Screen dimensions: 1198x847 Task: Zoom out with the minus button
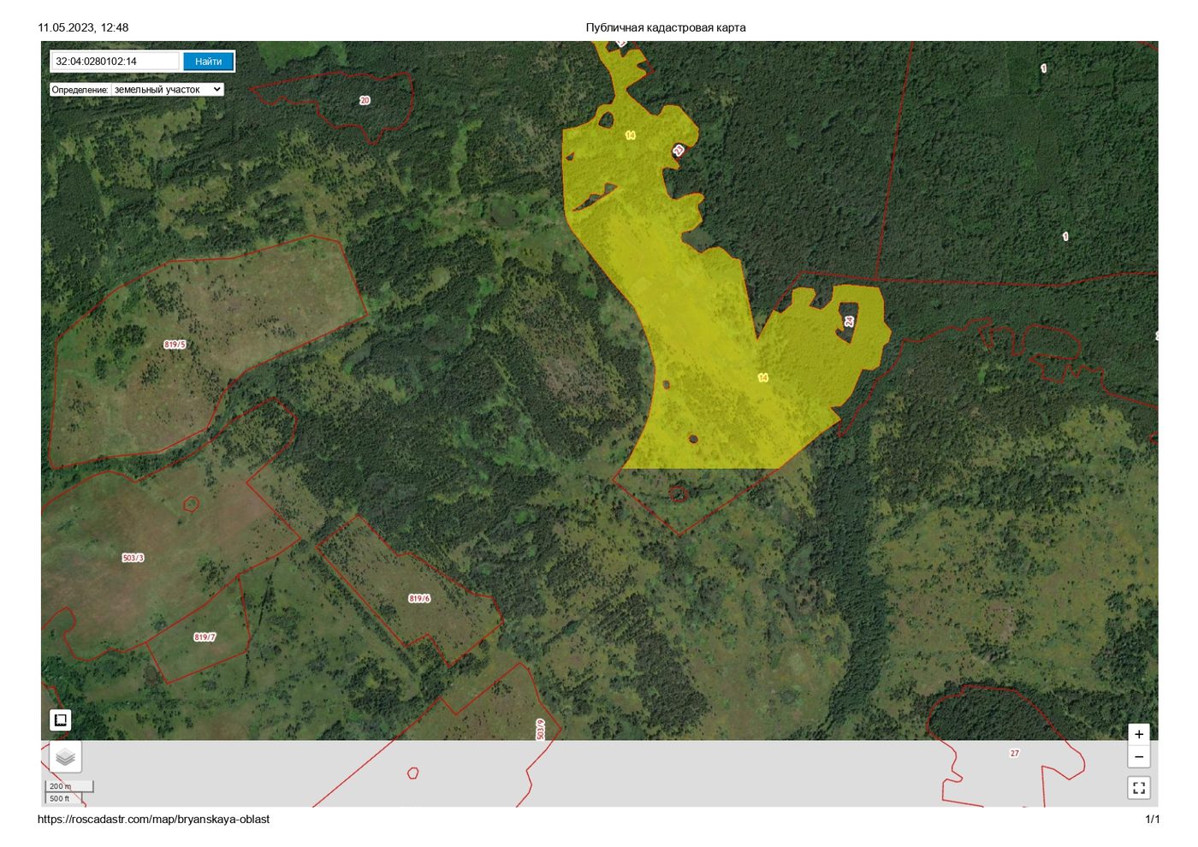click(1138, 756)
